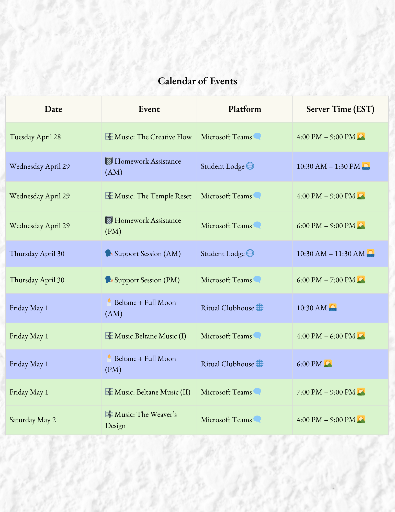Click Music: The Temple Reset event text
Image resolution: width=395 pixels, height=512 pixels.
153,196
